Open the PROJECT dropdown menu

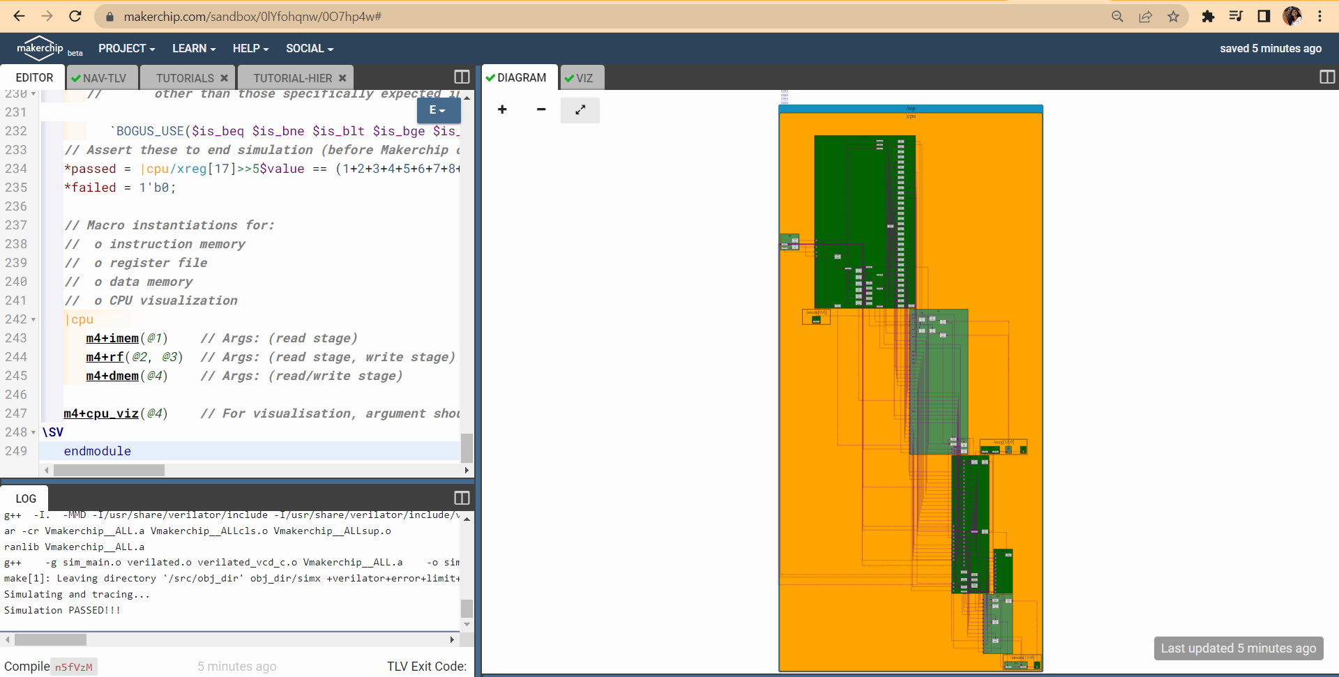click(126, 48)
